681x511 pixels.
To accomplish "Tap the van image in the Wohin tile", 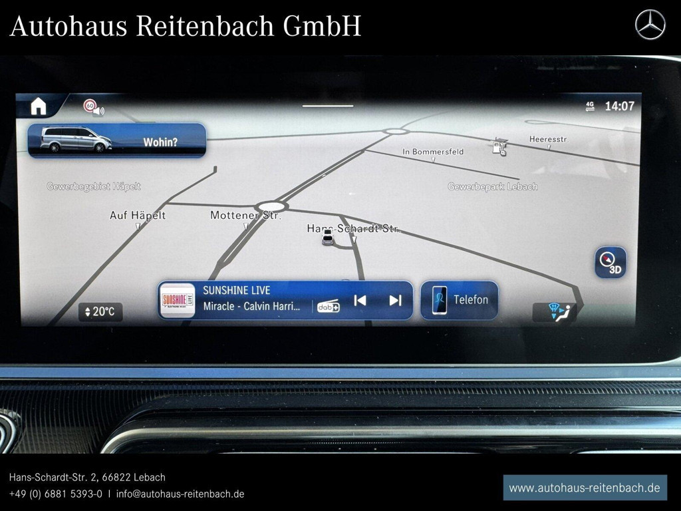I will (76, 140).
